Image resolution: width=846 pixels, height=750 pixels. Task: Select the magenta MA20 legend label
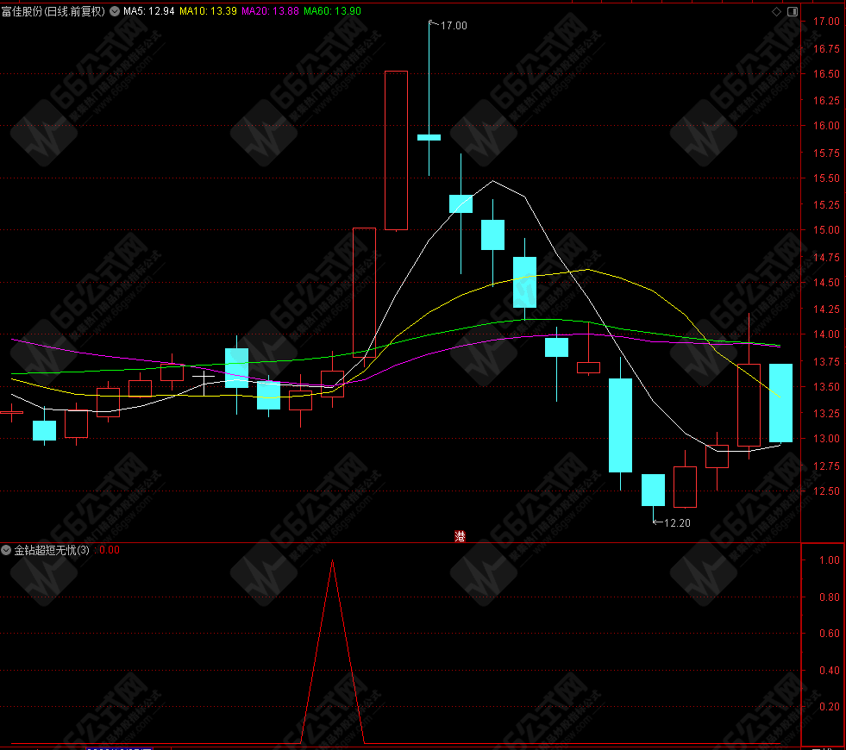[x=270, y=11]
